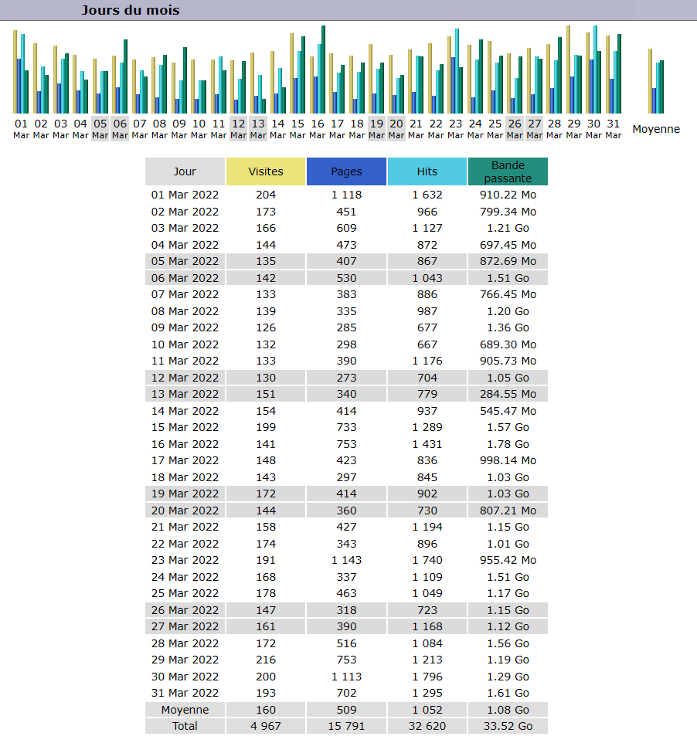Click total pages value '15 791'
This screenshot has width=697, height=743.
pyautogui.click(x=346, y=726)
